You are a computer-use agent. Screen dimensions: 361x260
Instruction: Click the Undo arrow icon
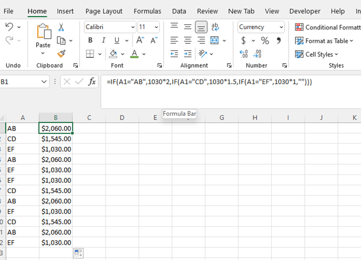pyautogui.click(x=9, y=27)
